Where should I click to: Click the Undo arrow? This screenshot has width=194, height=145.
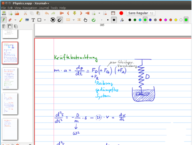pyautogui.click(x=47, y=13)
